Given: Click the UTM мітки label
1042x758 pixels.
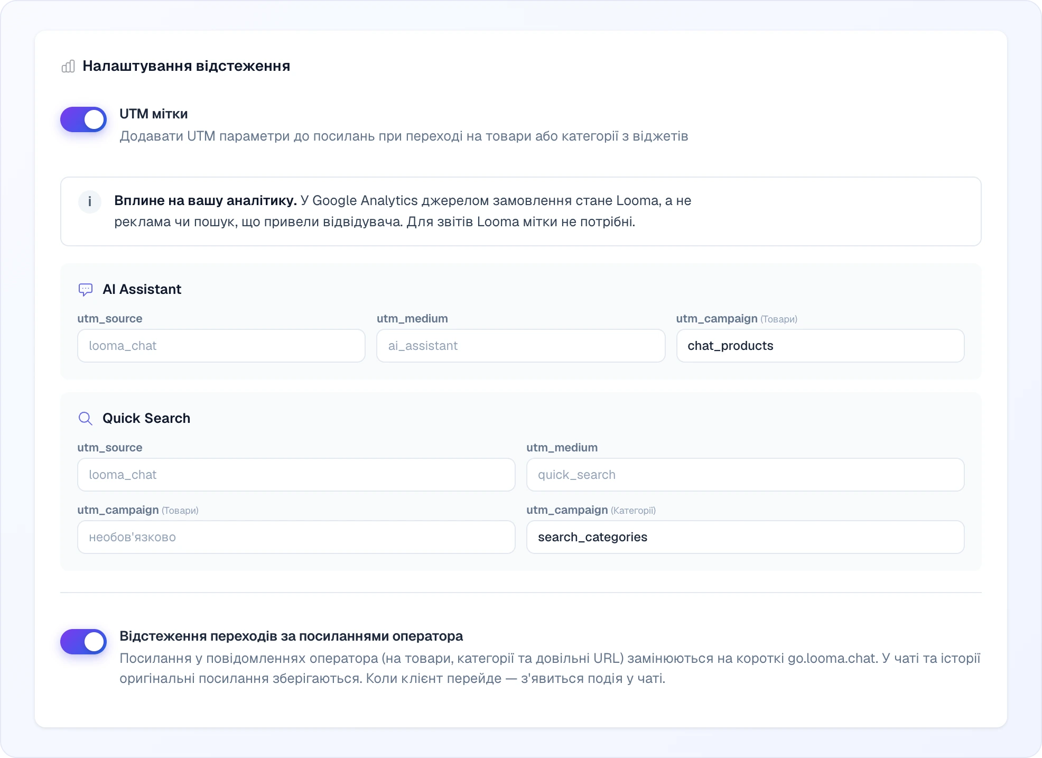Looking at the screenshot, I should click(153, 114).
